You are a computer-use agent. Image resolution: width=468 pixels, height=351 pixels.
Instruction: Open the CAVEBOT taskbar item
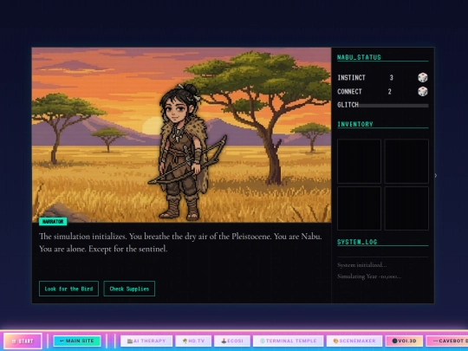point(447,341)
